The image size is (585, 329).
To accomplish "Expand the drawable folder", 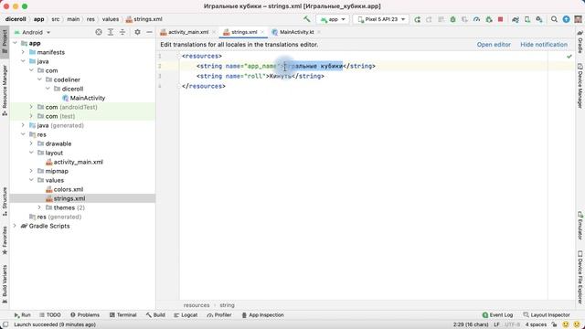I will pyautogui.click(x=31, y=143).
